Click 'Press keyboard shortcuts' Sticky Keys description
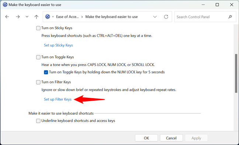The height and width of the screenshot is (145, 239). click(97, 36)
